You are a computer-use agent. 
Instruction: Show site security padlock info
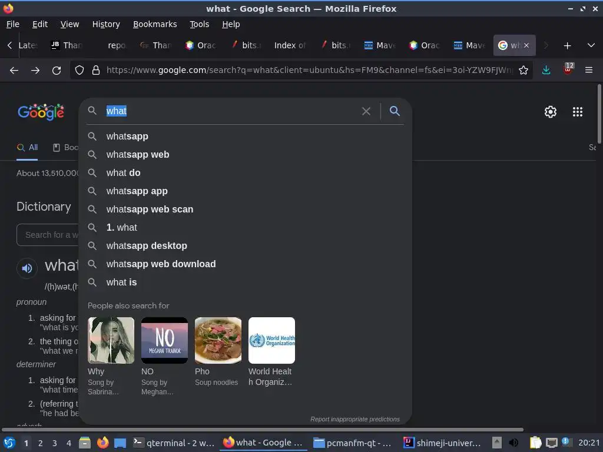pos(96,71)
